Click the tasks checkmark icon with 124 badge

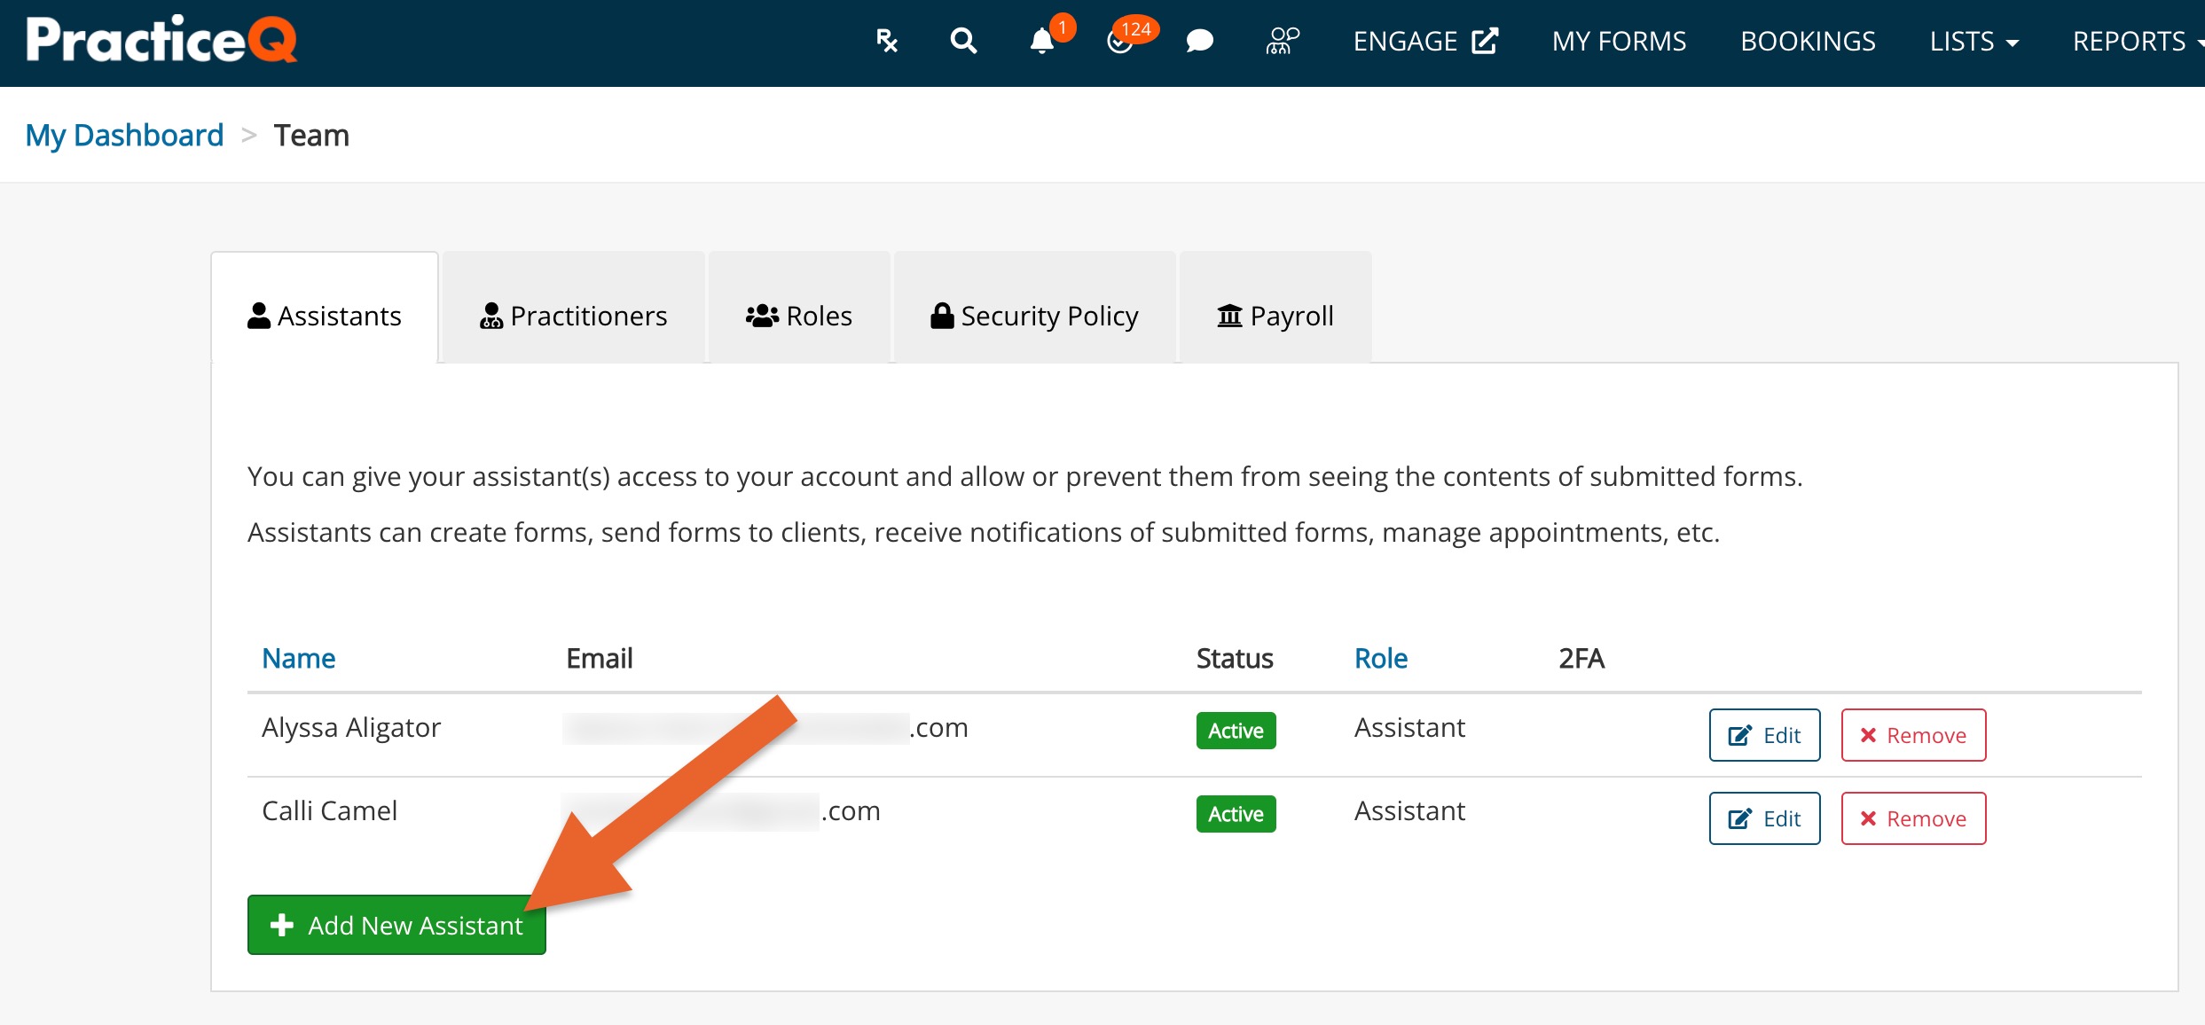point(1121,41)
